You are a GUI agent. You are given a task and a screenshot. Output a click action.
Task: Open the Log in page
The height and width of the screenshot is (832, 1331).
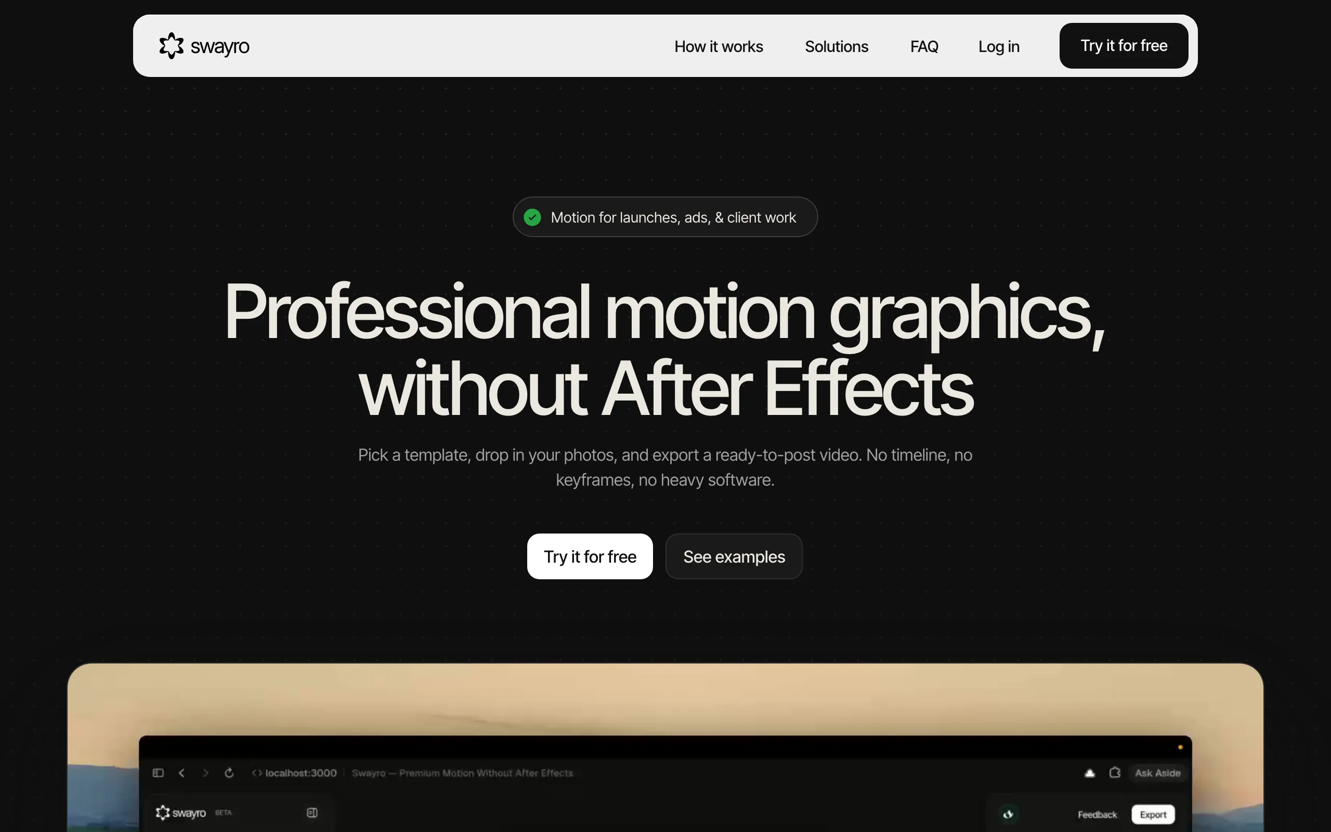[998, 46]
